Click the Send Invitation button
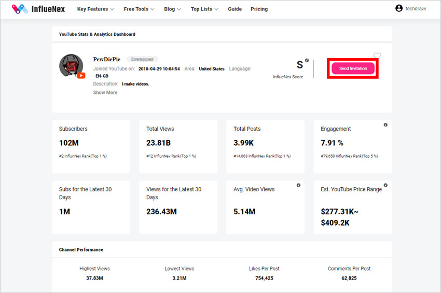The height and width of the screenshot is (293, 441). [353, 68]
